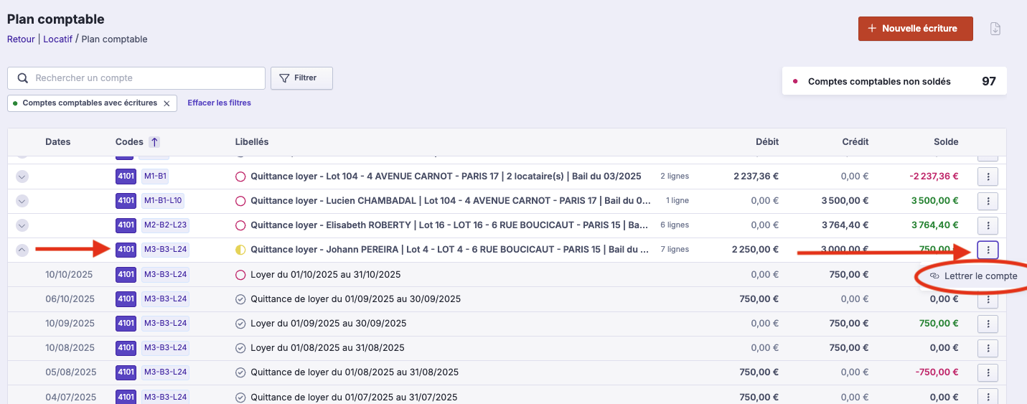Click the check status icon for 06/10/2025 entry

[240, 299]
